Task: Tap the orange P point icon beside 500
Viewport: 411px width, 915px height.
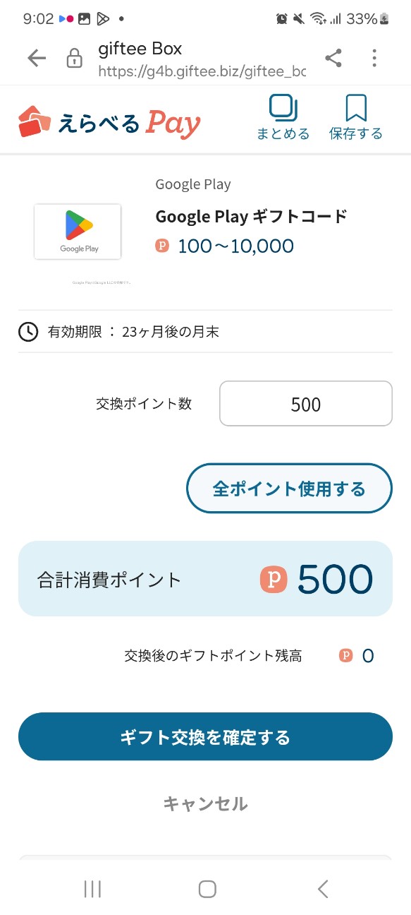Action: (x=273, y=578)
